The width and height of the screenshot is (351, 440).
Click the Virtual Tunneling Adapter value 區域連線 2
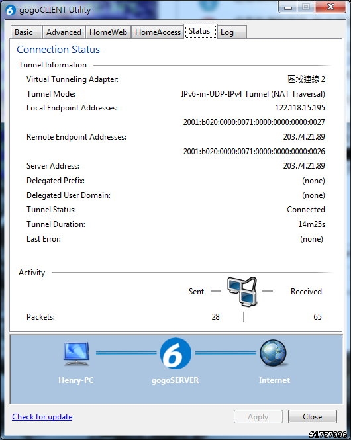pyautogui.click(x=306, y=79)
